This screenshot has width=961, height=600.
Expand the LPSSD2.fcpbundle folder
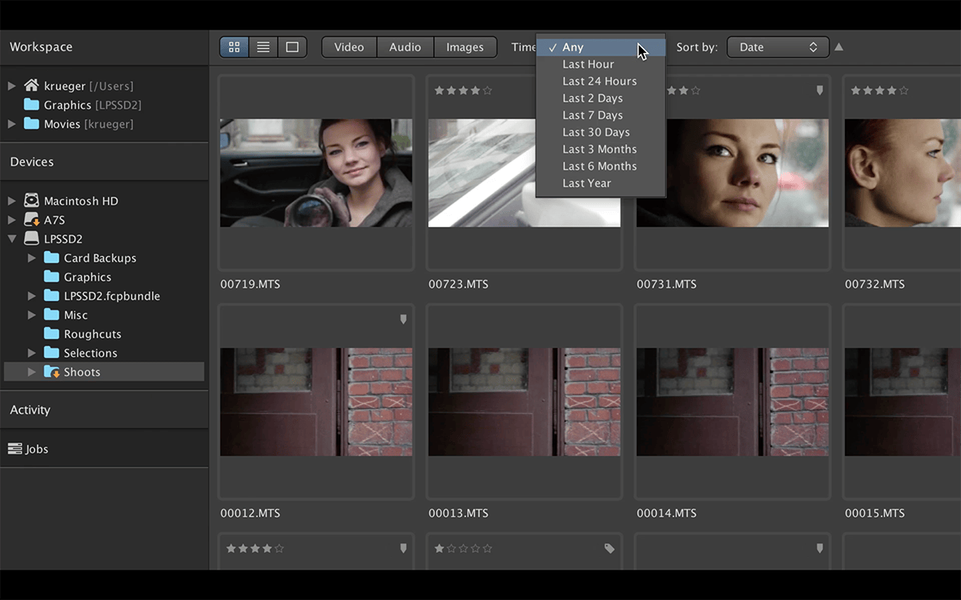click(31, 296)
